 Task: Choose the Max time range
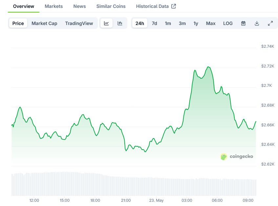(211, 23)
